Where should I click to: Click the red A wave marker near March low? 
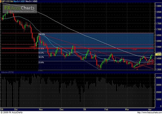click(x=137, y=69)
